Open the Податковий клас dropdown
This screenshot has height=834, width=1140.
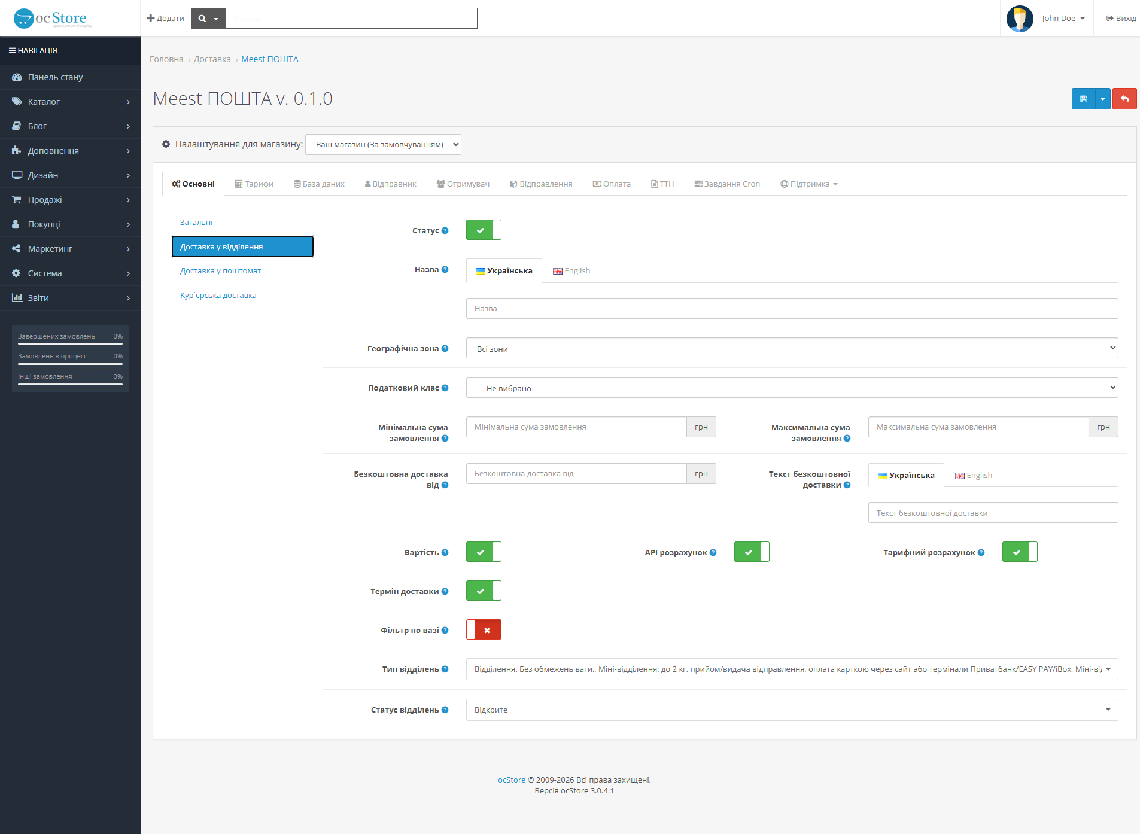pos(792,388)
